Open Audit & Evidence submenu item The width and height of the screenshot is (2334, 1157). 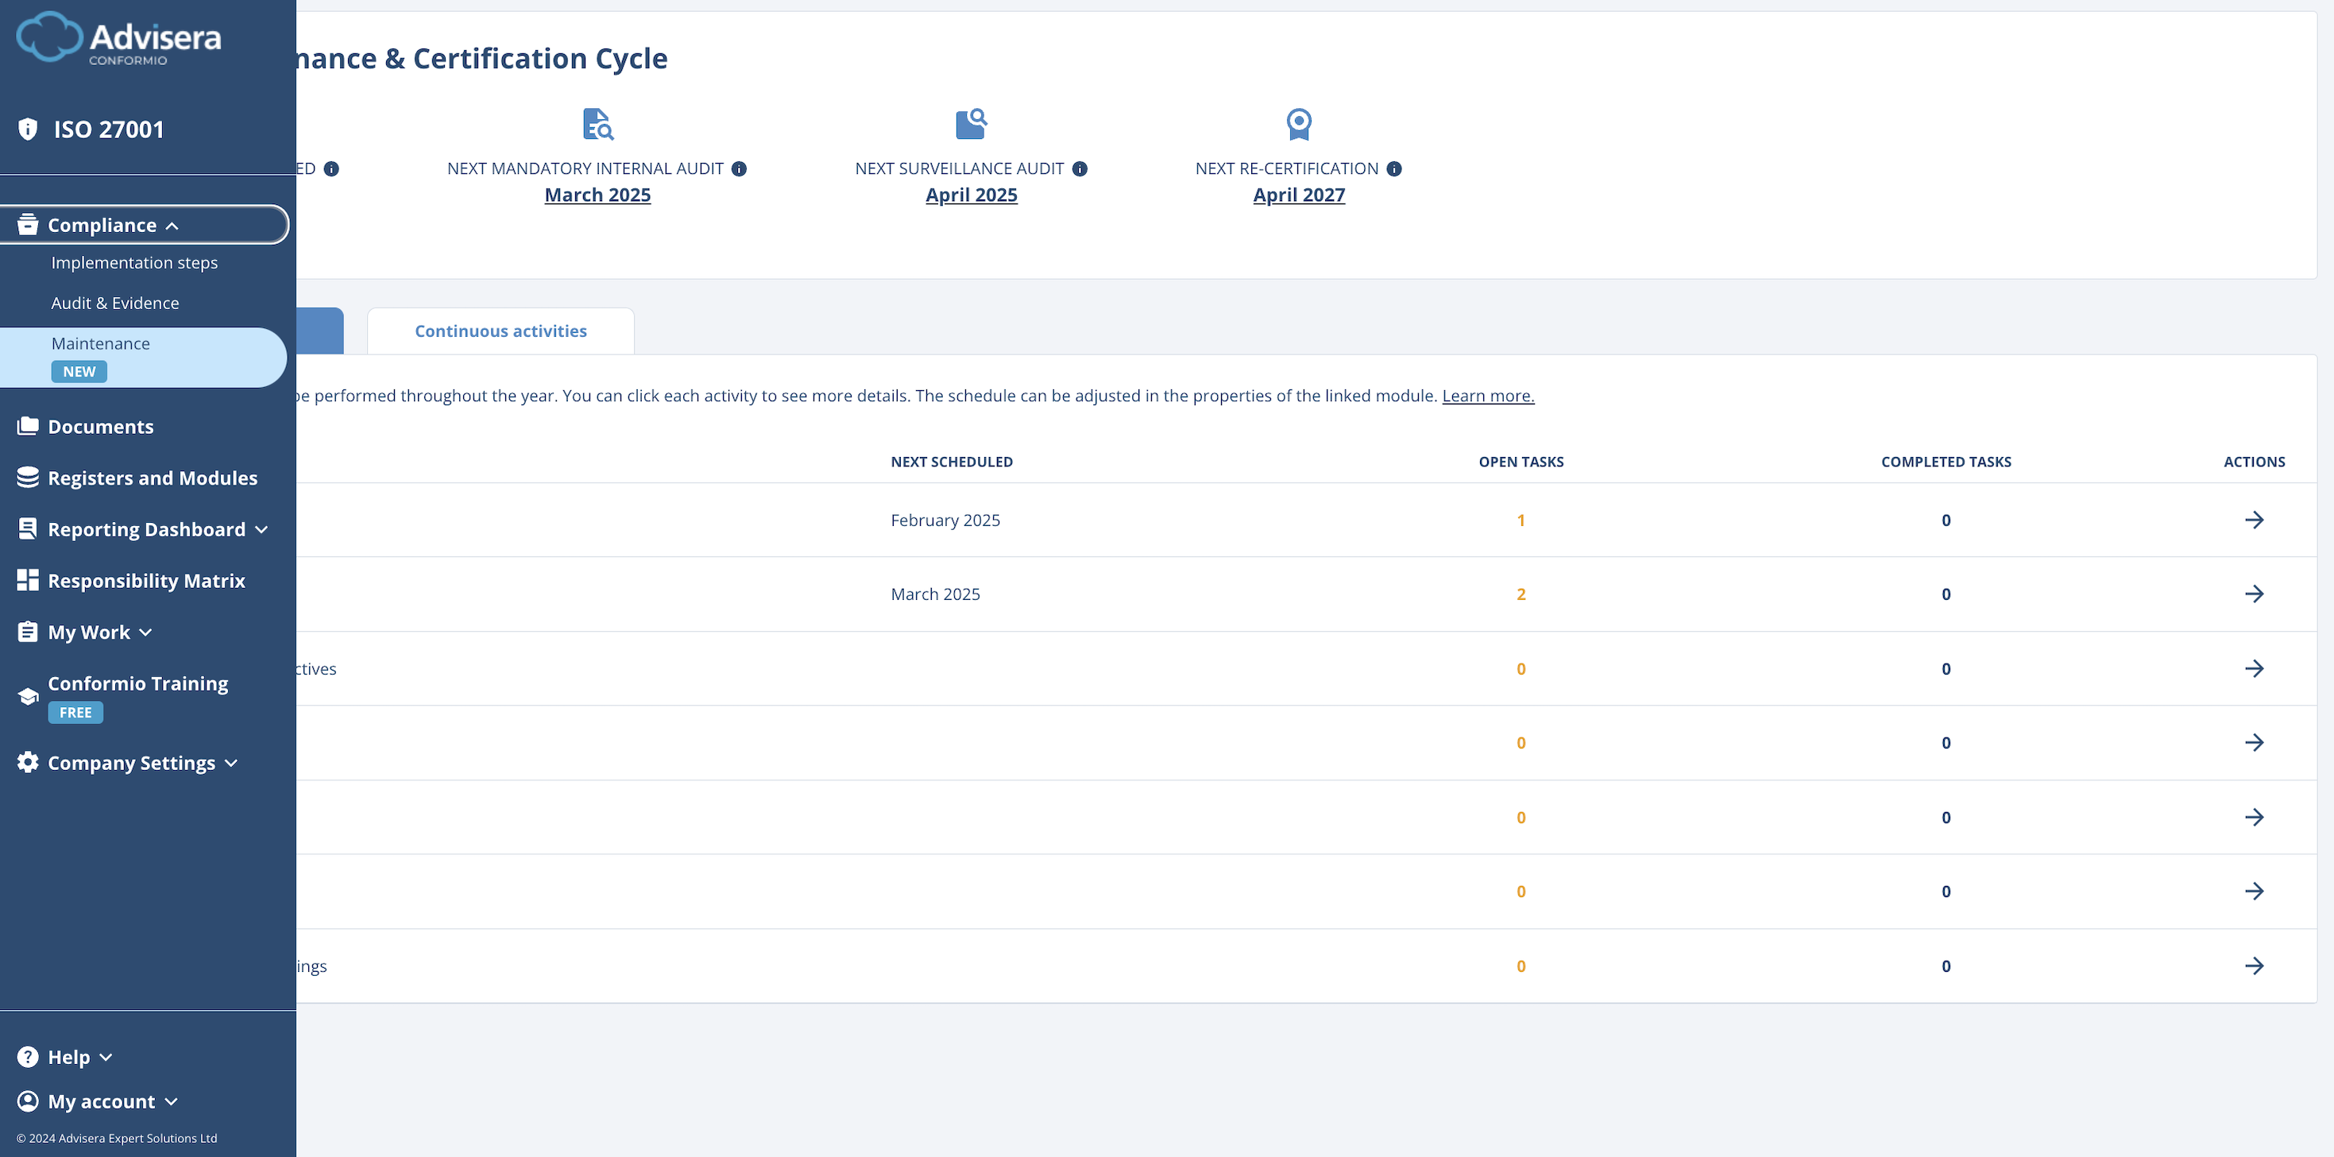click(x=115, y=303)
